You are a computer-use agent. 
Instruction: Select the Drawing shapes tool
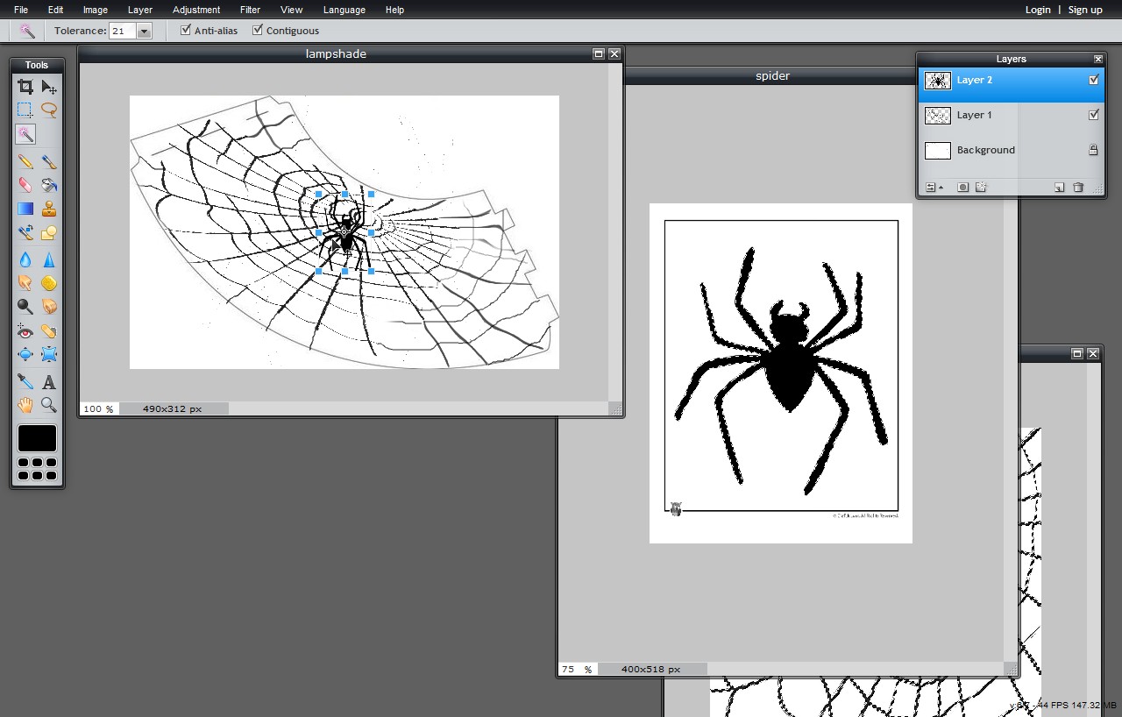(x=49, y=232)
